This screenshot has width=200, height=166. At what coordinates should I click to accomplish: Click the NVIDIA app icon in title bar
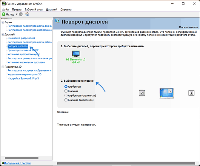pos(4,4)
